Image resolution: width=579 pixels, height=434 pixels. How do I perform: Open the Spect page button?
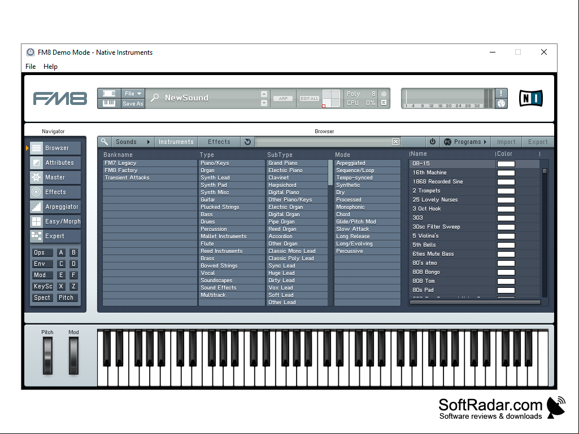tap(42, 297)
